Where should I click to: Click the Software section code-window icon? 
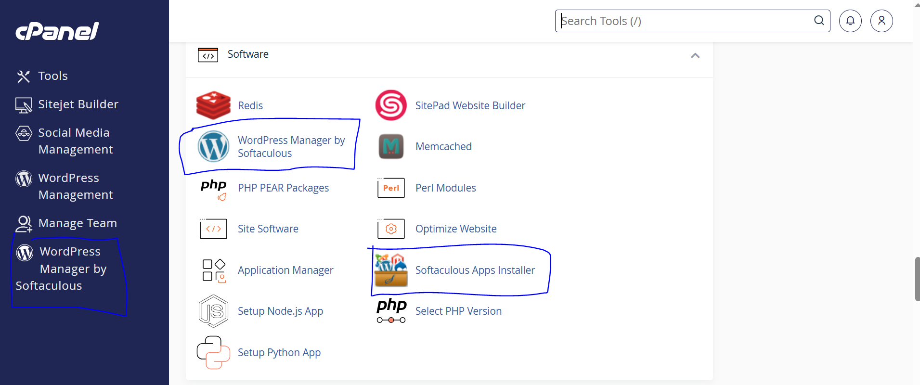coord(208,55)
